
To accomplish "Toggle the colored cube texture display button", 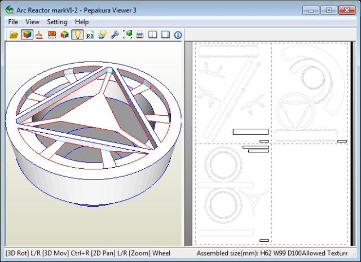I will coord(27,35).
